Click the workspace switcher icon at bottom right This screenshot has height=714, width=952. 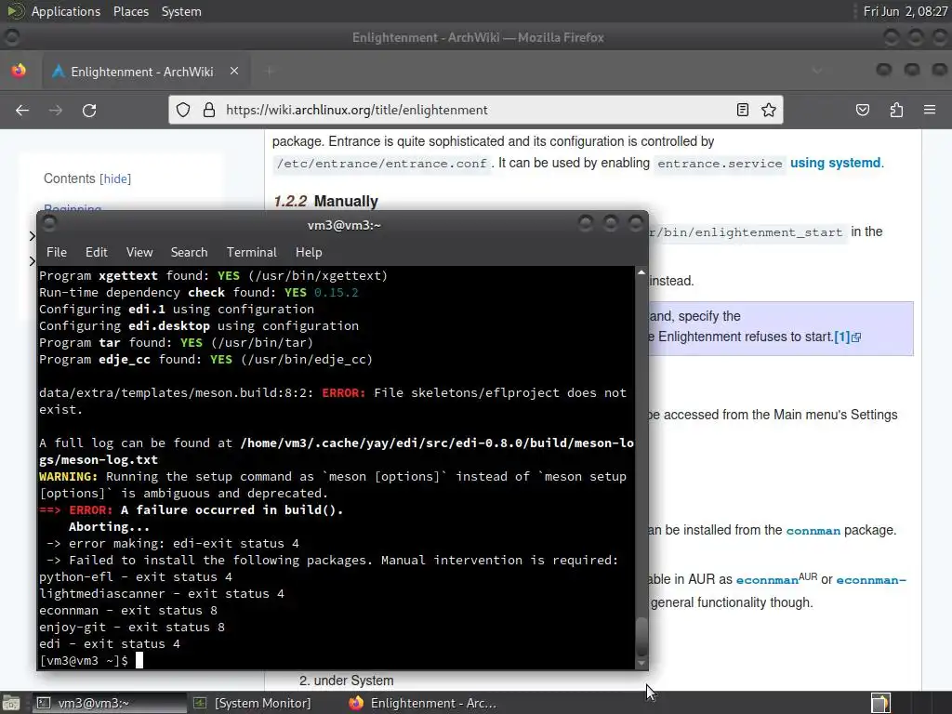pos(880,703)
